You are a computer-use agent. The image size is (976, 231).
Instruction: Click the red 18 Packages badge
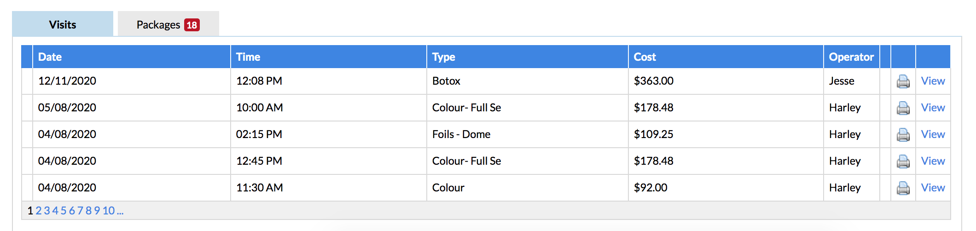[x=192, y=25]
